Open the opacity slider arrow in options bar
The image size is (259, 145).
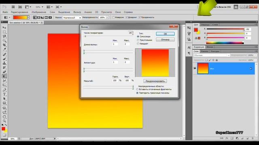tap(107, 17)
